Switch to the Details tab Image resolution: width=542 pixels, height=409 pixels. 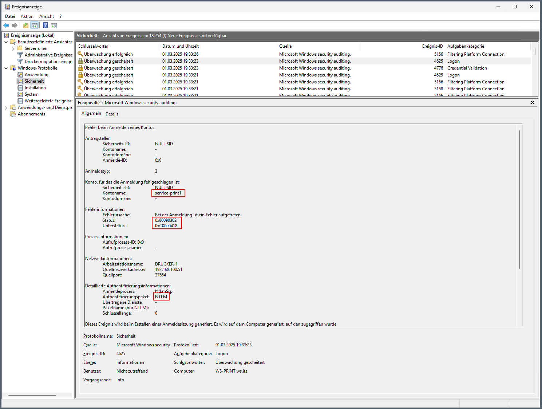(112, 114)
